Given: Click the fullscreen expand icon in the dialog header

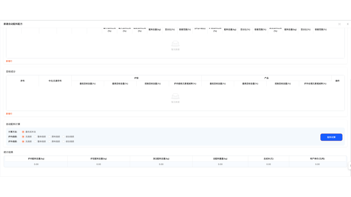Looking at the screenshot, I should point(339,24).
